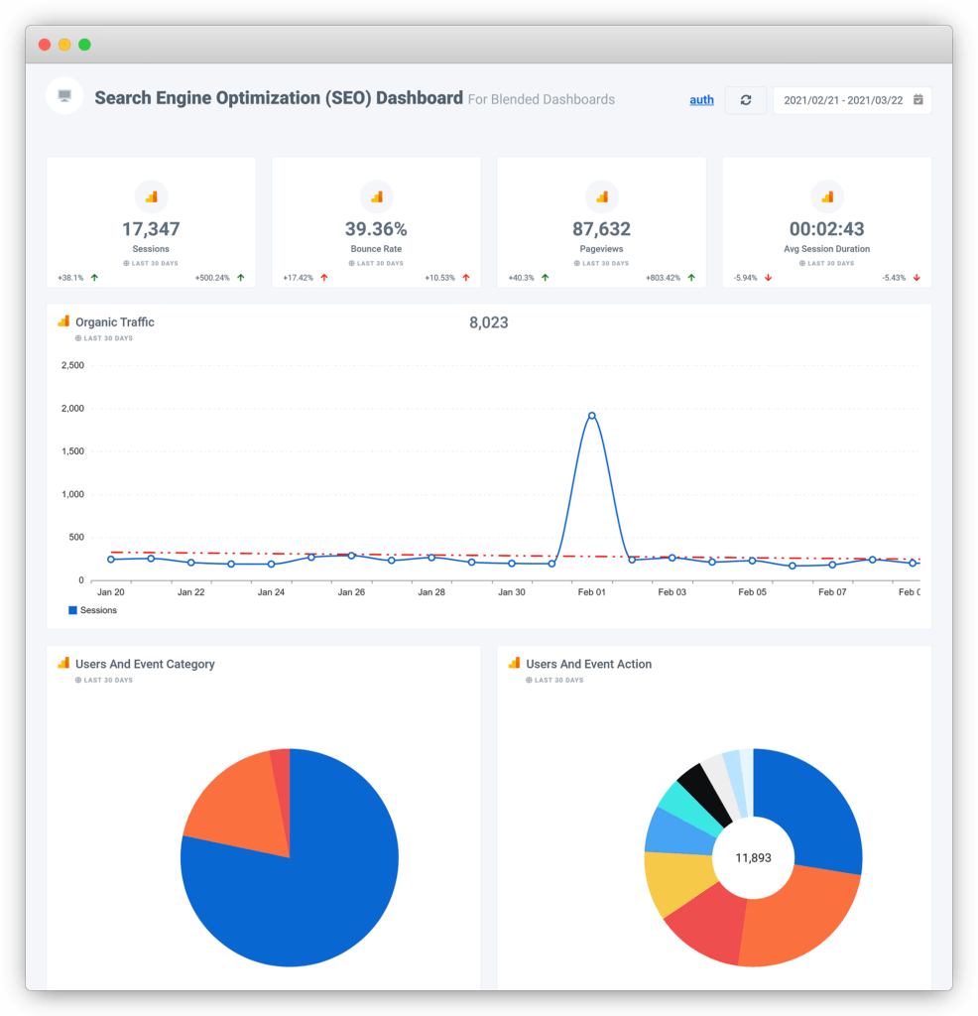Click the green macOS maximize window button
This screenshot has height=1016, width=978.
[x=84, y=45]
